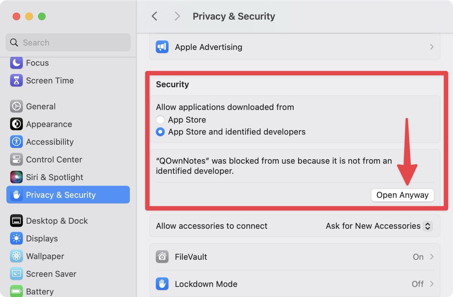
Task: Expand FileVault settings via right chevron
Action: click(x=431, y=257)
